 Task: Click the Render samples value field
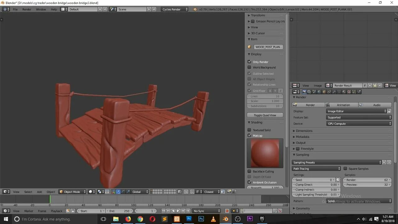pos(367,180)
